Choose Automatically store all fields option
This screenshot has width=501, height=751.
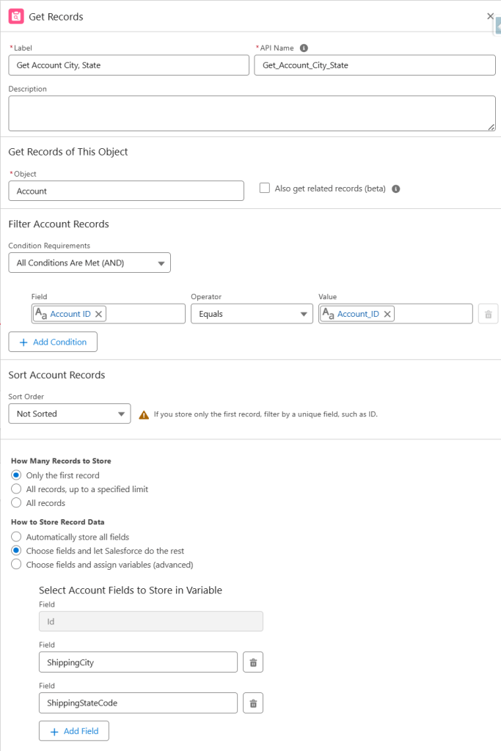coord(16,537)
